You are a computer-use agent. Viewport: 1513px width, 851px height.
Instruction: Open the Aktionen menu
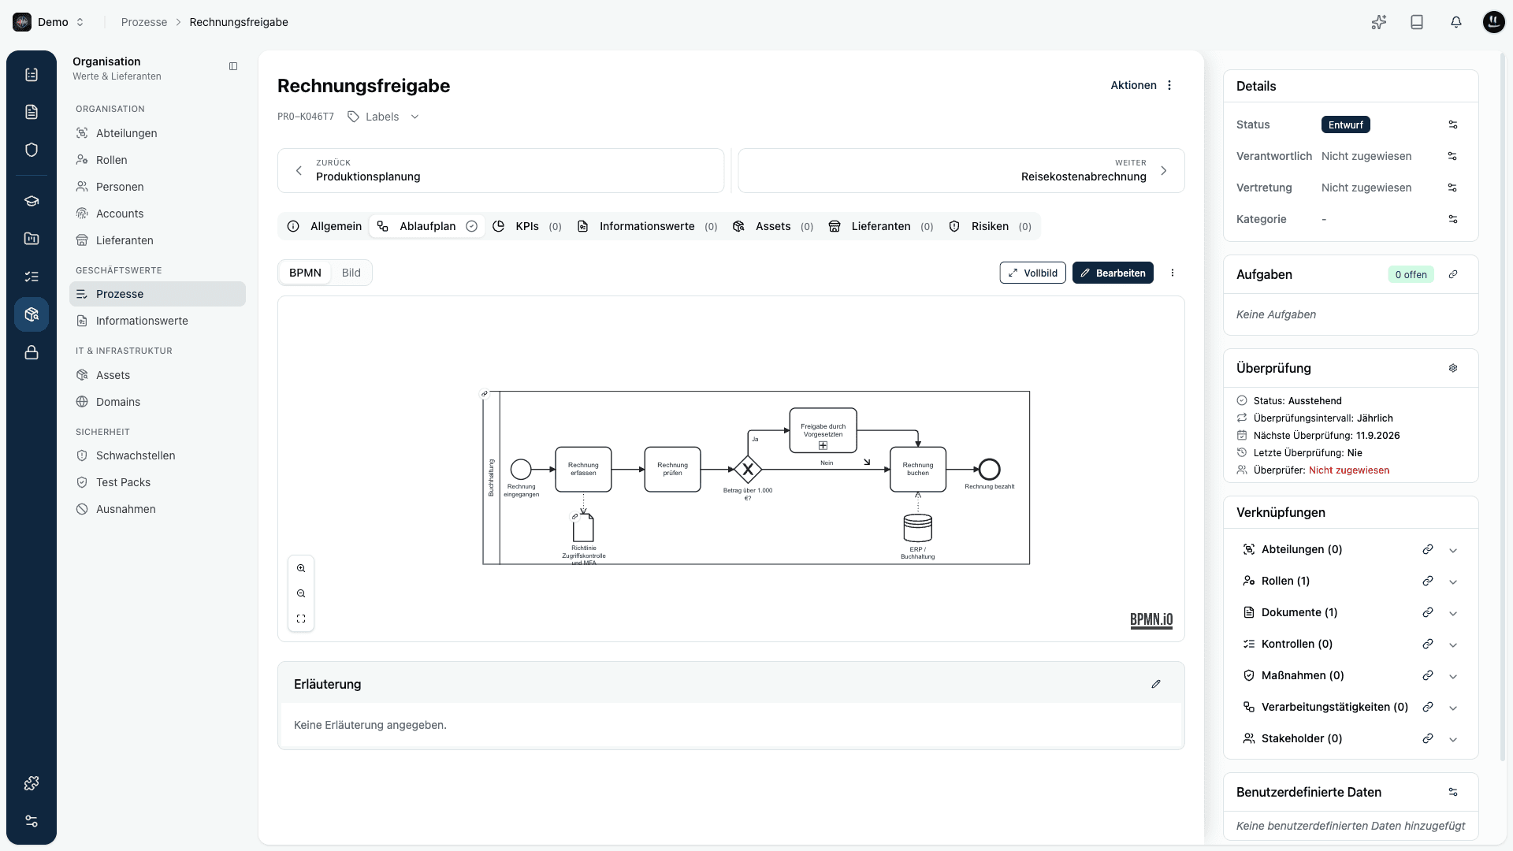tap(1142, 85)
